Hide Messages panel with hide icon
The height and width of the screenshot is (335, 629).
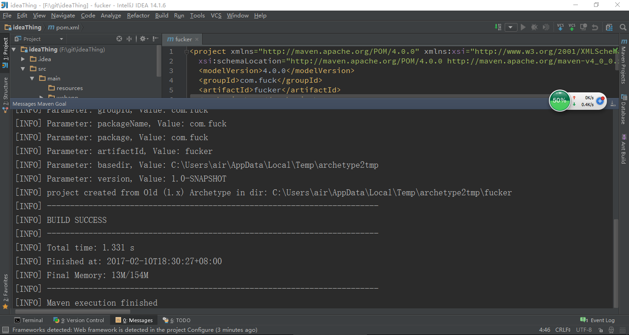click(x=613, y=104)
